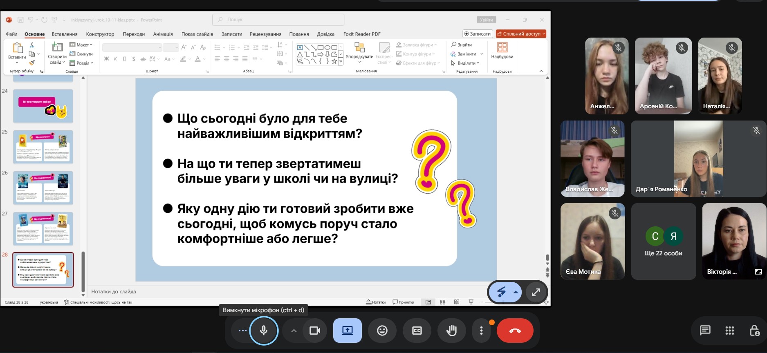767x353 pixels.
Task: Raise hand in the meeting
Action: click(451, 331)
